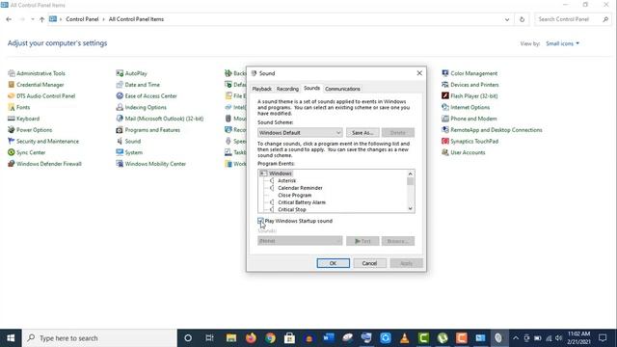The height and width of the screenshot is (347, 617).
Task: Open VLC media player from taskbar
Action: (x=405, y=338)
